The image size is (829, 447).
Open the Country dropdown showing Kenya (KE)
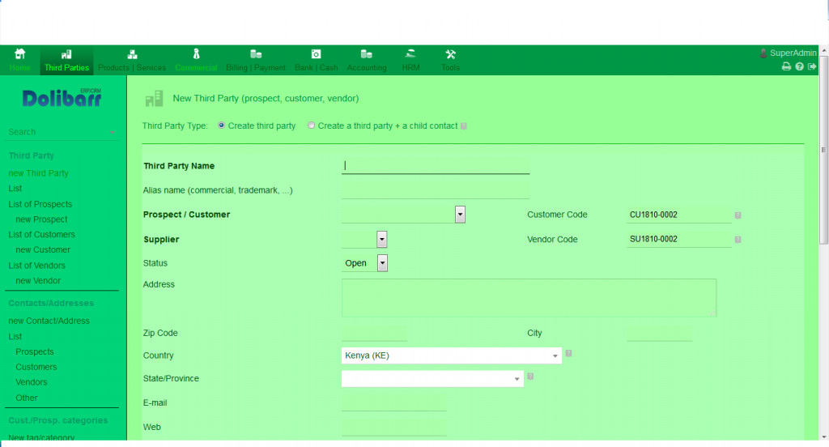(452, 355)
